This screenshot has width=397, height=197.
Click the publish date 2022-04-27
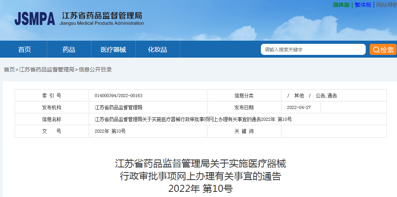299,107
